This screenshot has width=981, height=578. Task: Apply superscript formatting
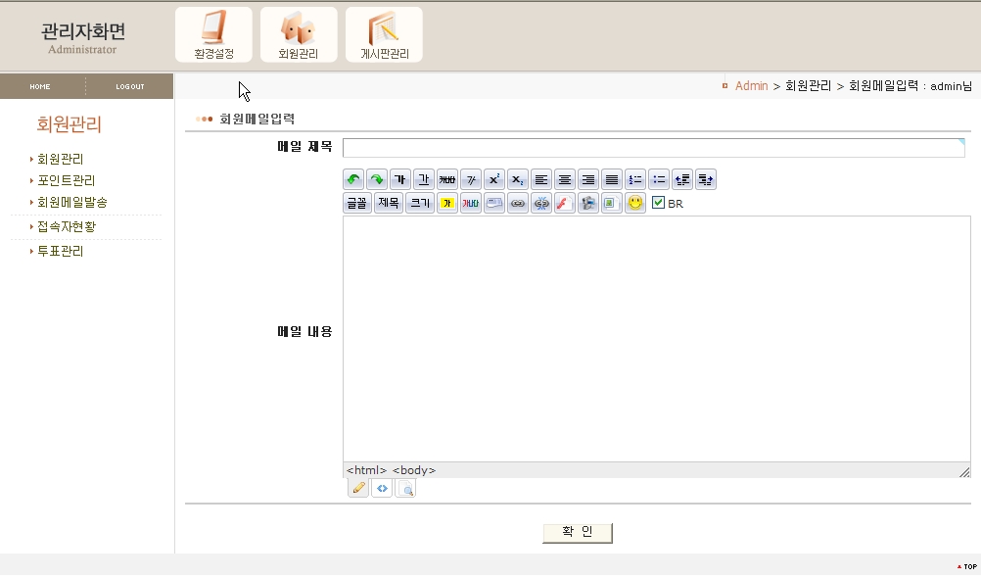click(x=494, y=179)
